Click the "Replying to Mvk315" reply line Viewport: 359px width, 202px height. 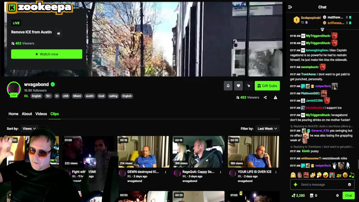[322, 126]
